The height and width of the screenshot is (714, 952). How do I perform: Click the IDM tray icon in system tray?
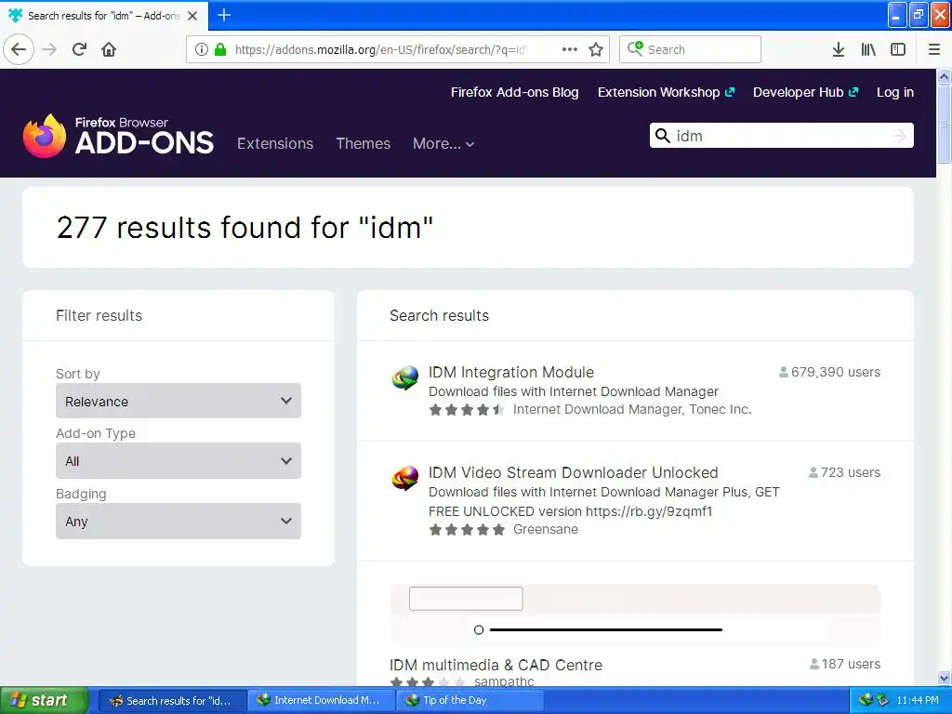coord(866,700)
